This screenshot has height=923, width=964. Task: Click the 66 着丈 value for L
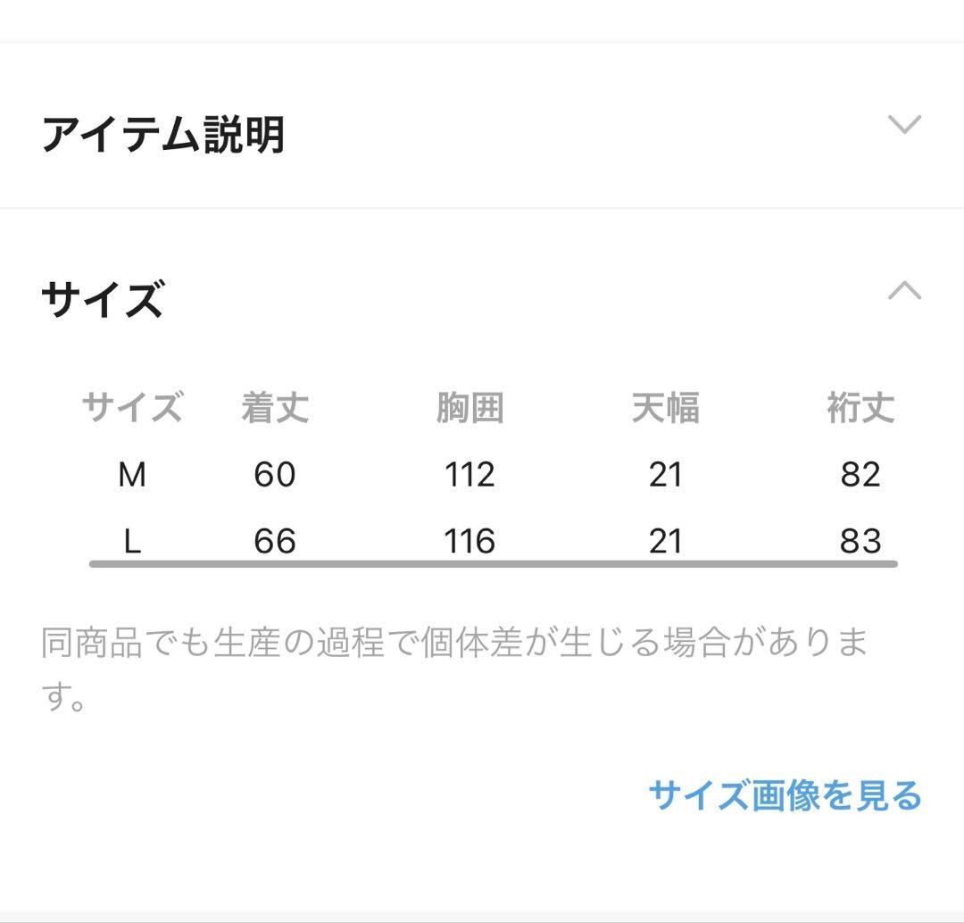pos(274,541)
